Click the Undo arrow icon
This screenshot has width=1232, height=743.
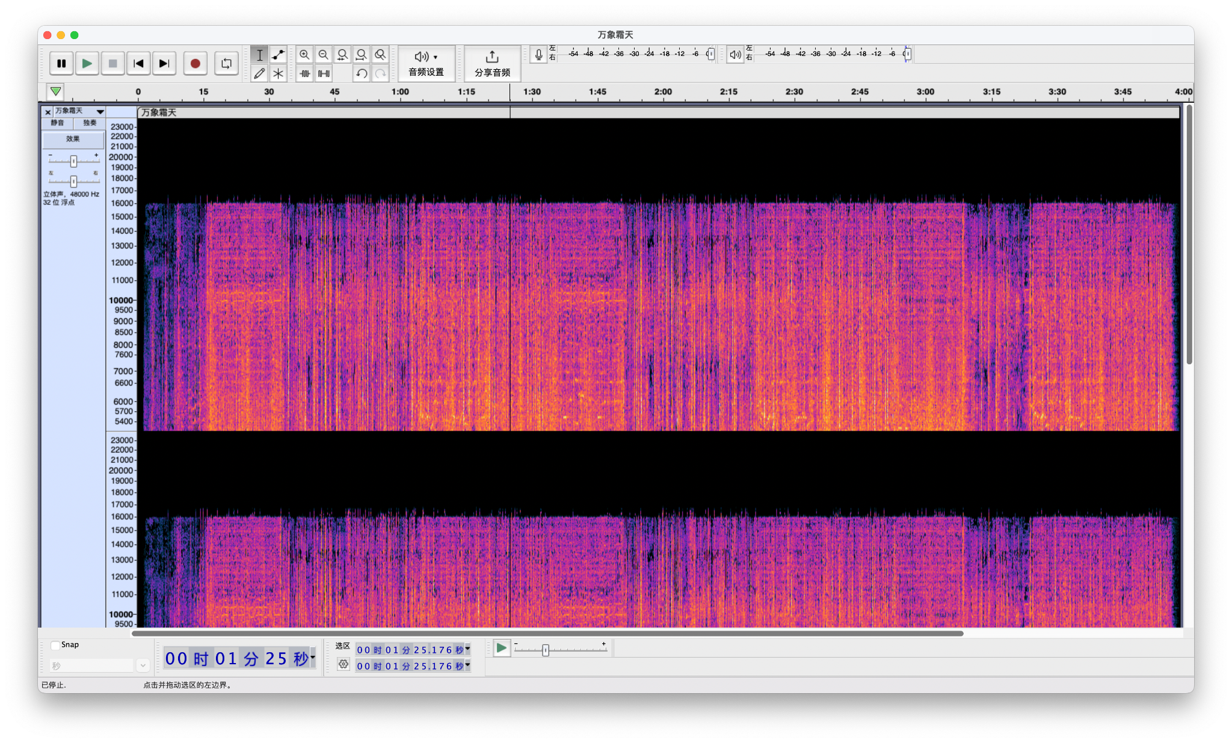pyautogui.click(x=362, y=73)
